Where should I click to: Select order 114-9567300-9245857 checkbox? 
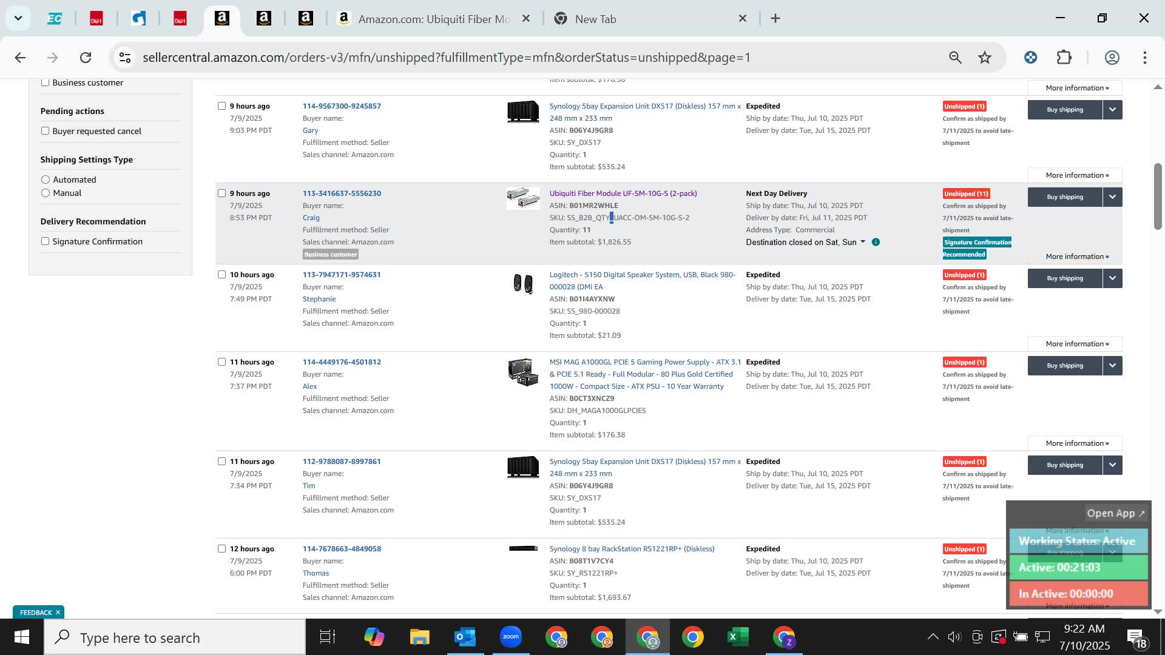click(x=221, y=106)
